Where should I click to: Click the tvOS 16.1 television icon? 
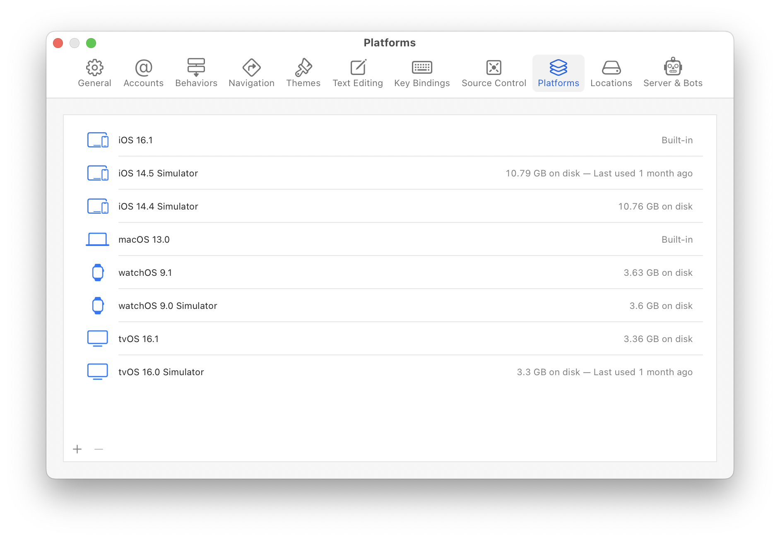tap(98, 338)
